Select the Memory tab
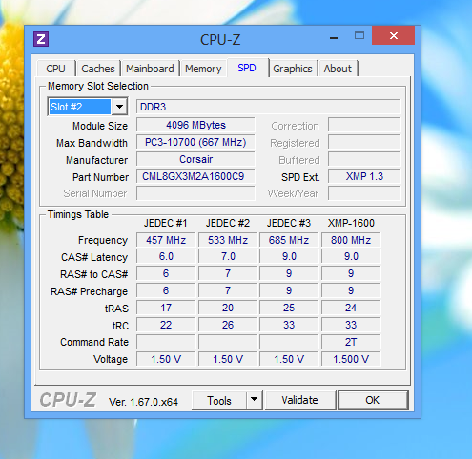 click(203, 69)
